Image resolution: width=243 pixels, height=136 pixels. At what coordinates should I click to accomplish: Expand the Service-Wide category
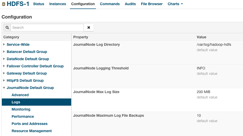[x=4, y=44]
